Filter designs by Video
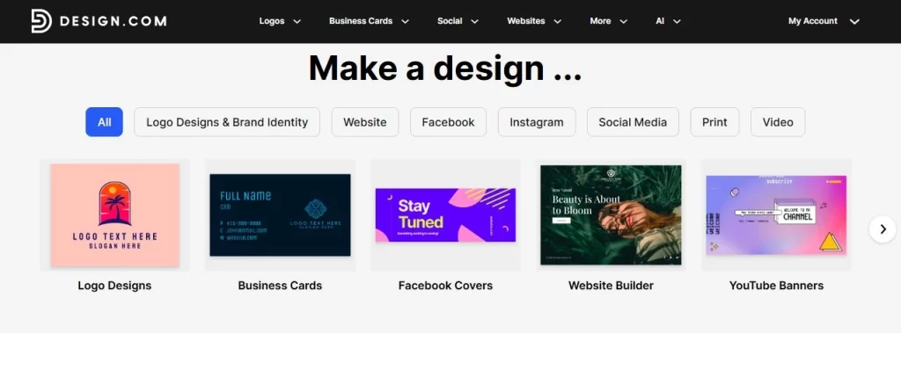Image resolution: width=901 pixels, height=384 pixels. coord(778,121)
